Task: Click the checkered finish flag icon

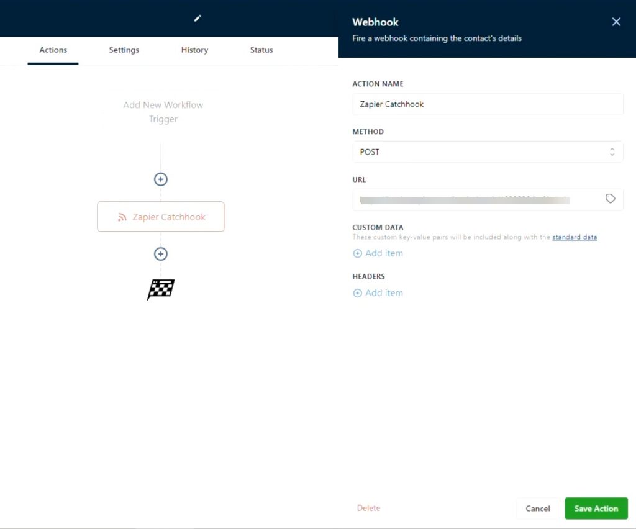Action: pos(161,289)
